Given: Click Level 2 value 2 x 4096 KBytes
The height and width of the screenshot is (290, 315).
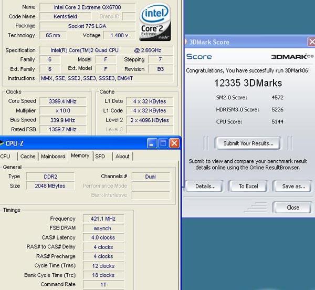Looking at the screenshot, I should point(150,120).
